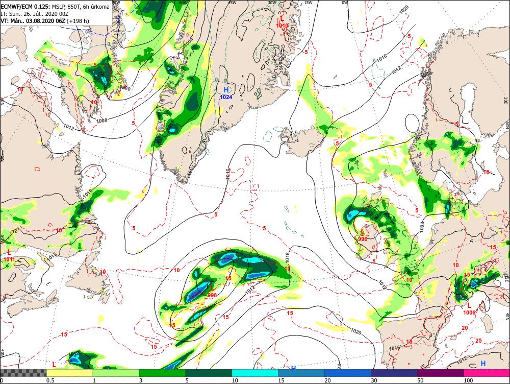The width and height of the screenshot is (510, 384).
Task: Click the '3' legend scale value
Action: click(x=141, y=380)
